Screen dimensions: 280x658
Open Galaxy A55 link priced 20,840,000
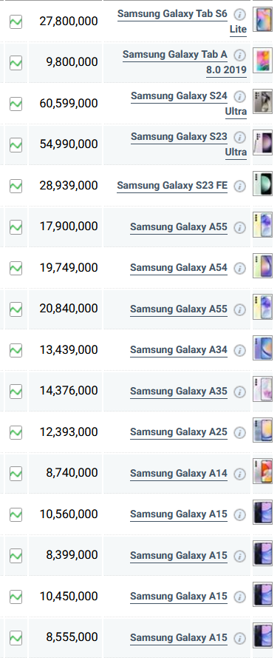(179, 309)
